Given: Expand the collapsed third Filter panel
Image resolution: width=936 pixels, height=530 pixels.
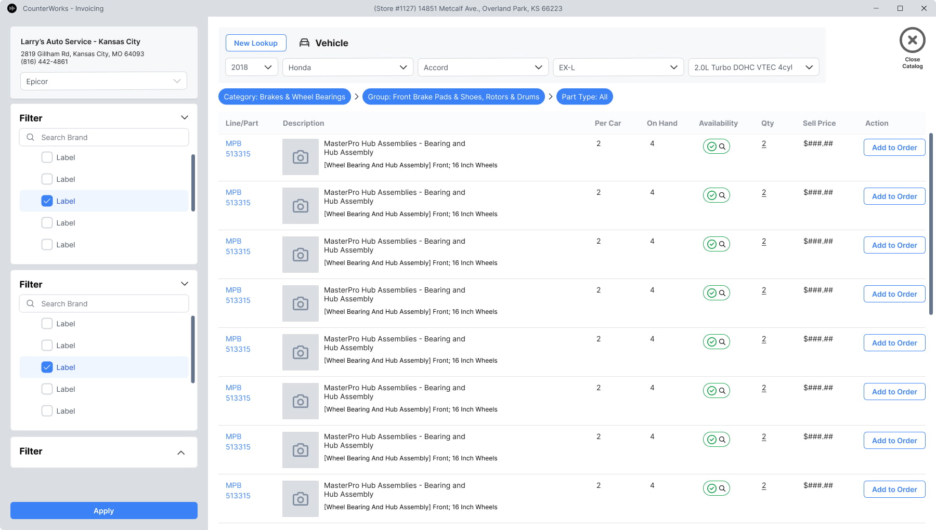Looking at the screenshot, I should pos(181,453).
